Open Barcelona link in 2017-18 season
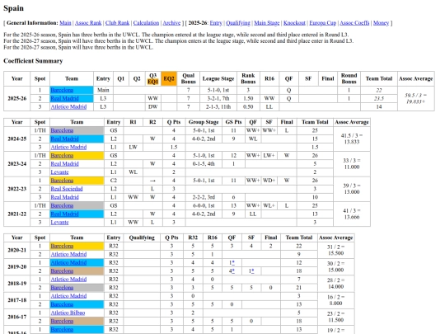445x334 pixels. click(62, 304)
